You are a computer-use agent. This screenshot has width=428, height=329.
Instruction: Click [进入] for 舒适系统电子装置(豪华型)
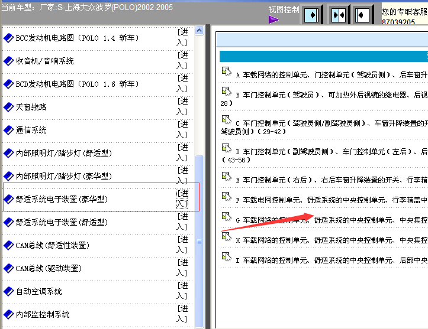point(182,199)
